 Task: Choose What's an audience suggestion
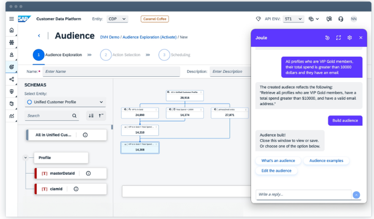click(x=278, y=161)
